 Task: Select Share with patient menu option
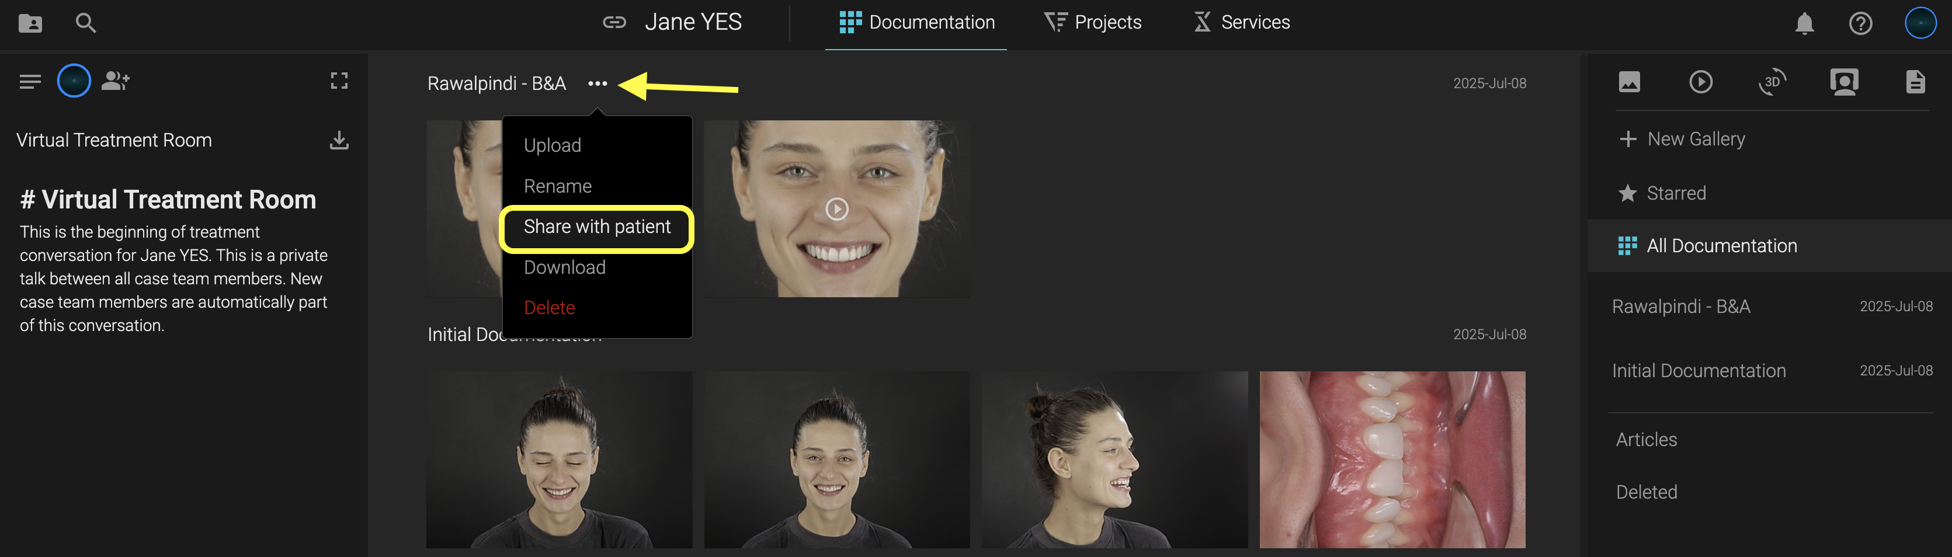[x=597, y=227]
